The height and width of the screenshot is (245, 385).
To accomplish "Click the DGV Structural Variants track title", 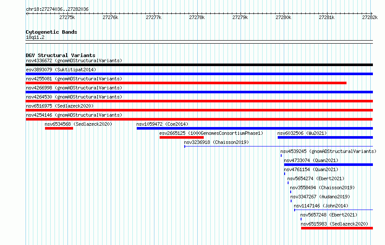I will [x=61, y=55].
